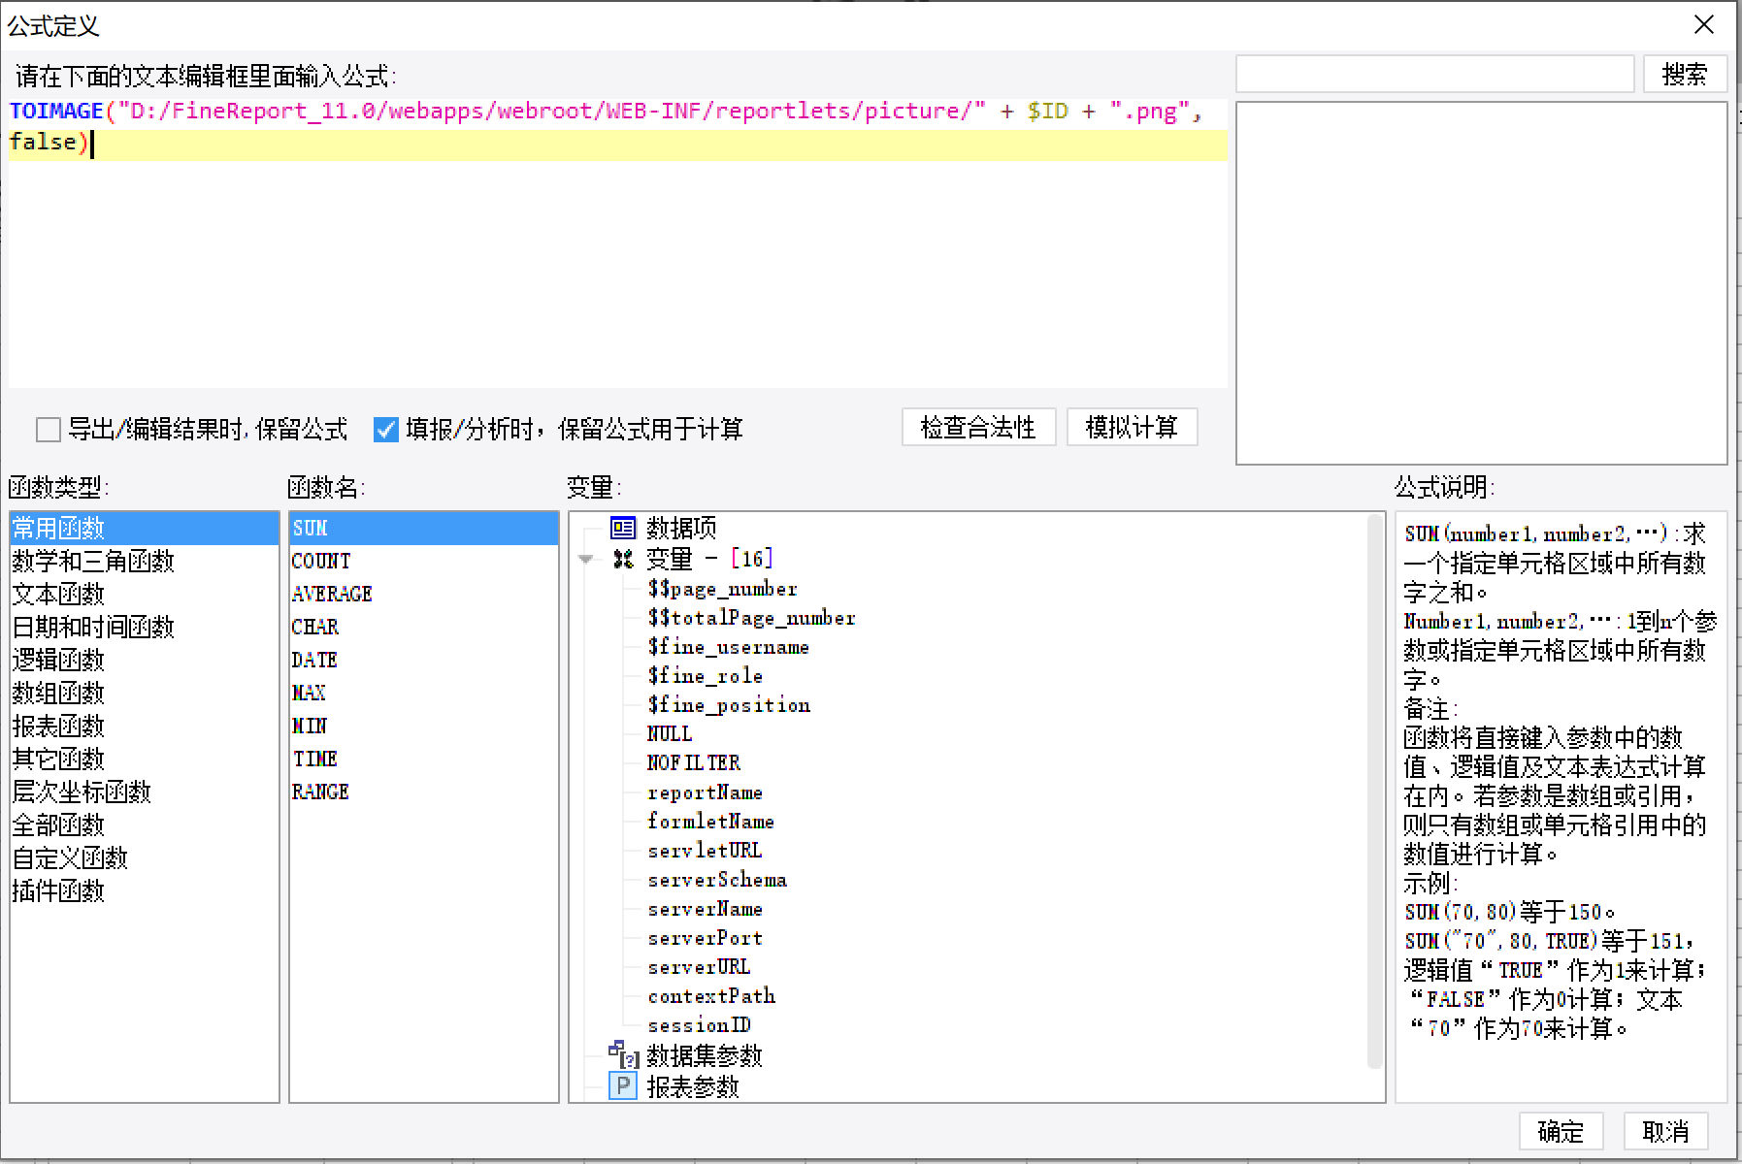This screenshot has width=1742, height=1164.
Task: Select COUNT in function name list
Action: pyautogui.click(x=424, y=562)
